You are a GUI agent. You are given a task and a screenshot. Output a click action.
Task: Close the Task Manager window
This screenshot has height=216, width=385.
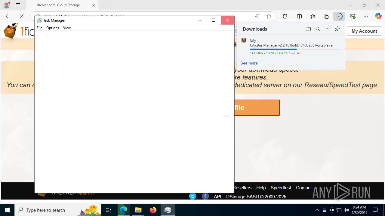coord(227,20)
